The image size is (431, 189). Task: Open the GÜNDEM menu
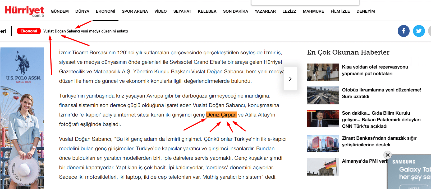tap(60, 11)
